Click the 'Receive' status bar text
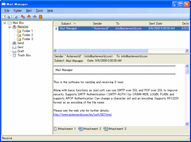Image resolution: width=191 pixels, height=142 pixels. [7, 138]
